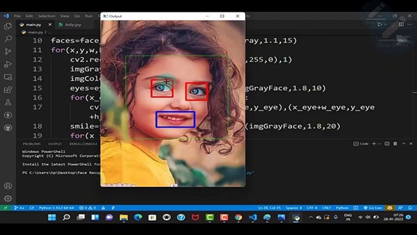The height and width of the screenshot is (235, 417).
Task: Split the terminal panel
Action: (387, 144)
